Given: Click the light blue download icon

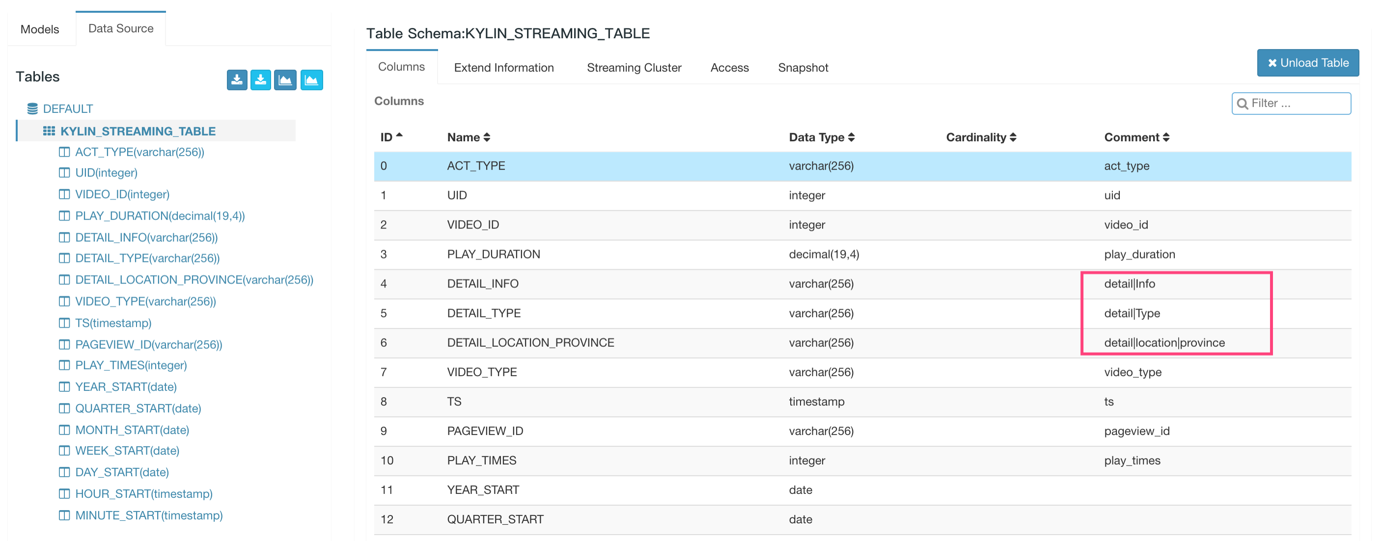Looking at the screenshot, I should (x=261, y=80).
